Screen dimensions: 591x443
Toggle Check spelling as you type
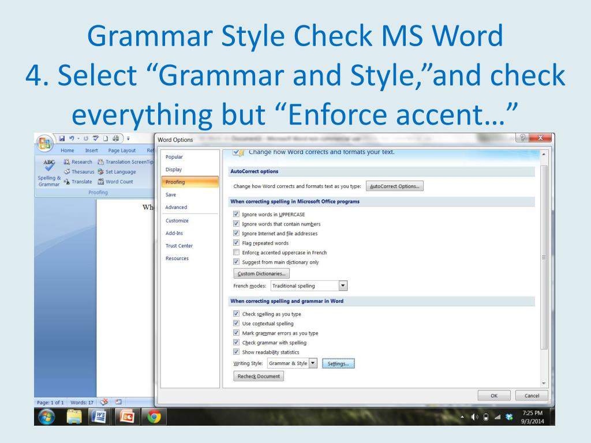(x=236, y=313)
